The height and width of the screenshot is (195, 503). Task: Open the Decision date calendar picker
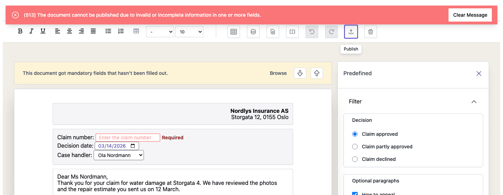(133, 146)
